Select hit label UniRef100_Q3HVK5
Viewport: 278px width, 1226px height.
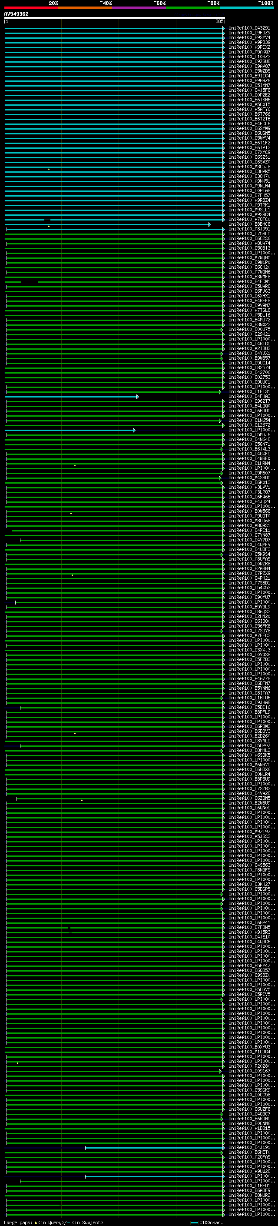point(249,172)
